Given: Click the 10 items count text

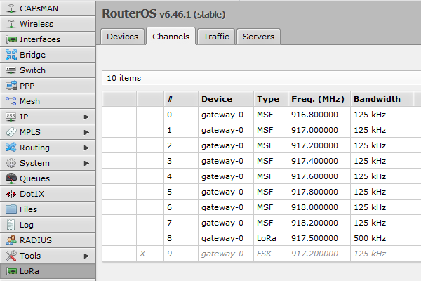Looking at the screenshot, I should [x=123, y=78].
